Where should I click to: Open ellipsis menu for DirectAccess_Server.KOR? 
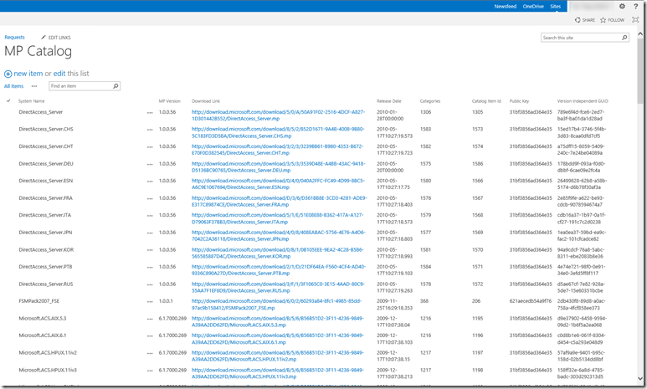[x=150, y=250]
